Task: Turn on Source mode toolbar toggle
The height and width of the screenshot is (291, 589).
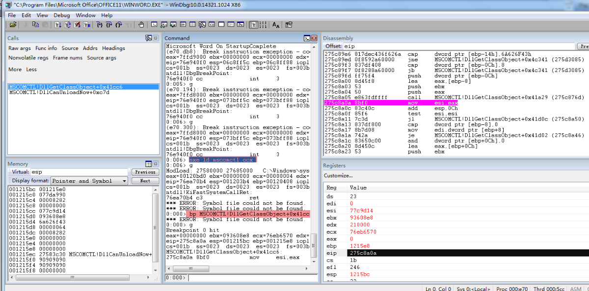Action: (x=254, y=24)
